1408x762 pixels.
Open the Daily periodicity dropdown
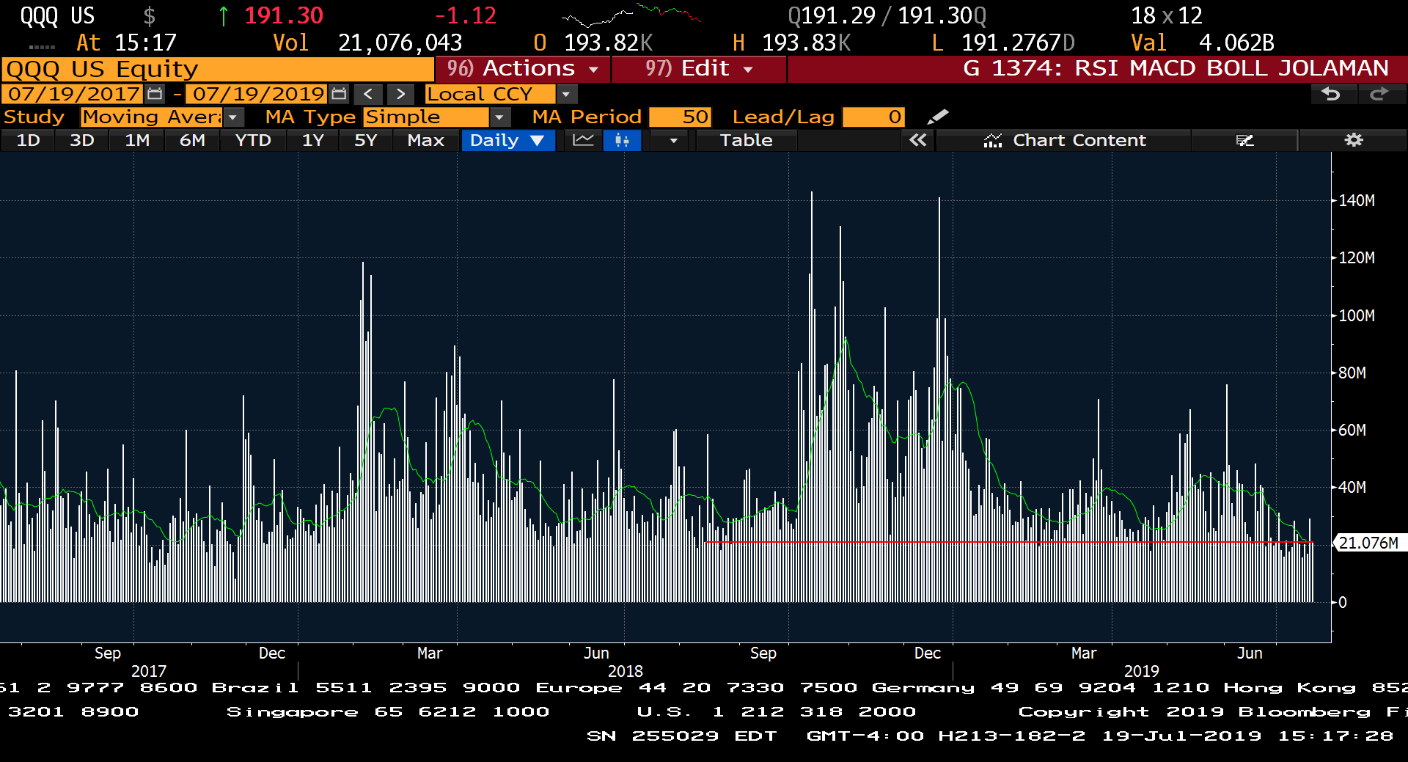click(x=507, y=140)
